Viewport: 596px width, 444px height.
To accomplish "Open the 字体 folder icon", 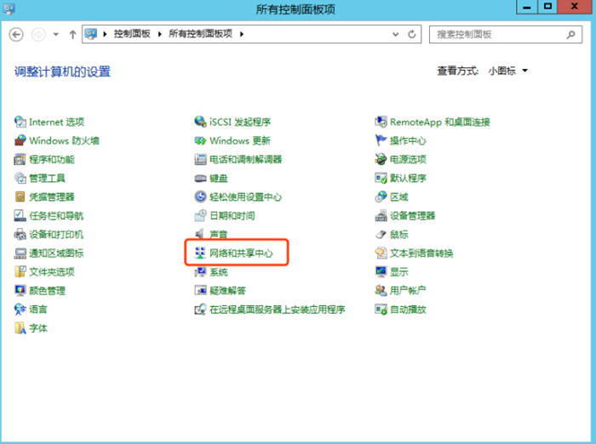I will 20,328.
